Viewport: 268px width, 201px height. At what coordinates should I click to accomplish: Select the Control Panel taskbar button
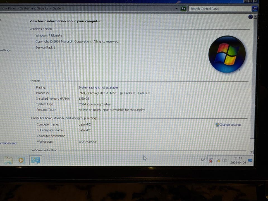coord(35,160)
